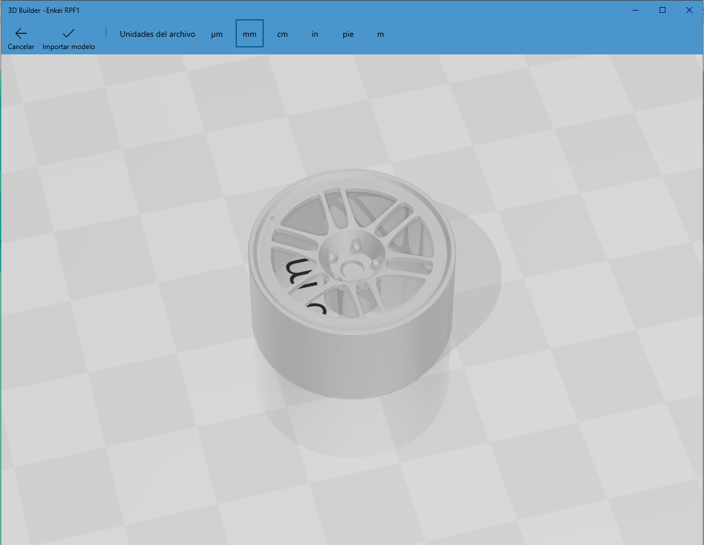This screenshot has height=545, width=704.
Task: Select the mm unit option
Action: point(250,34)
